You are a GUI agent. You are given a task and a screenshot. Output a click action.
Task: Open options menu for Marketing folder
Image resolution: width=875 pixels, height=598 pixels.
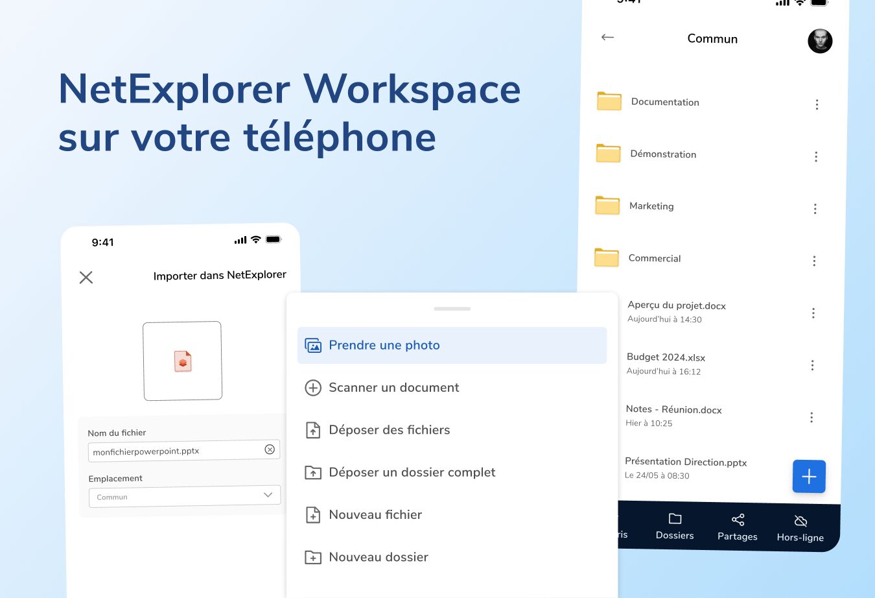[x=815, y=209]
